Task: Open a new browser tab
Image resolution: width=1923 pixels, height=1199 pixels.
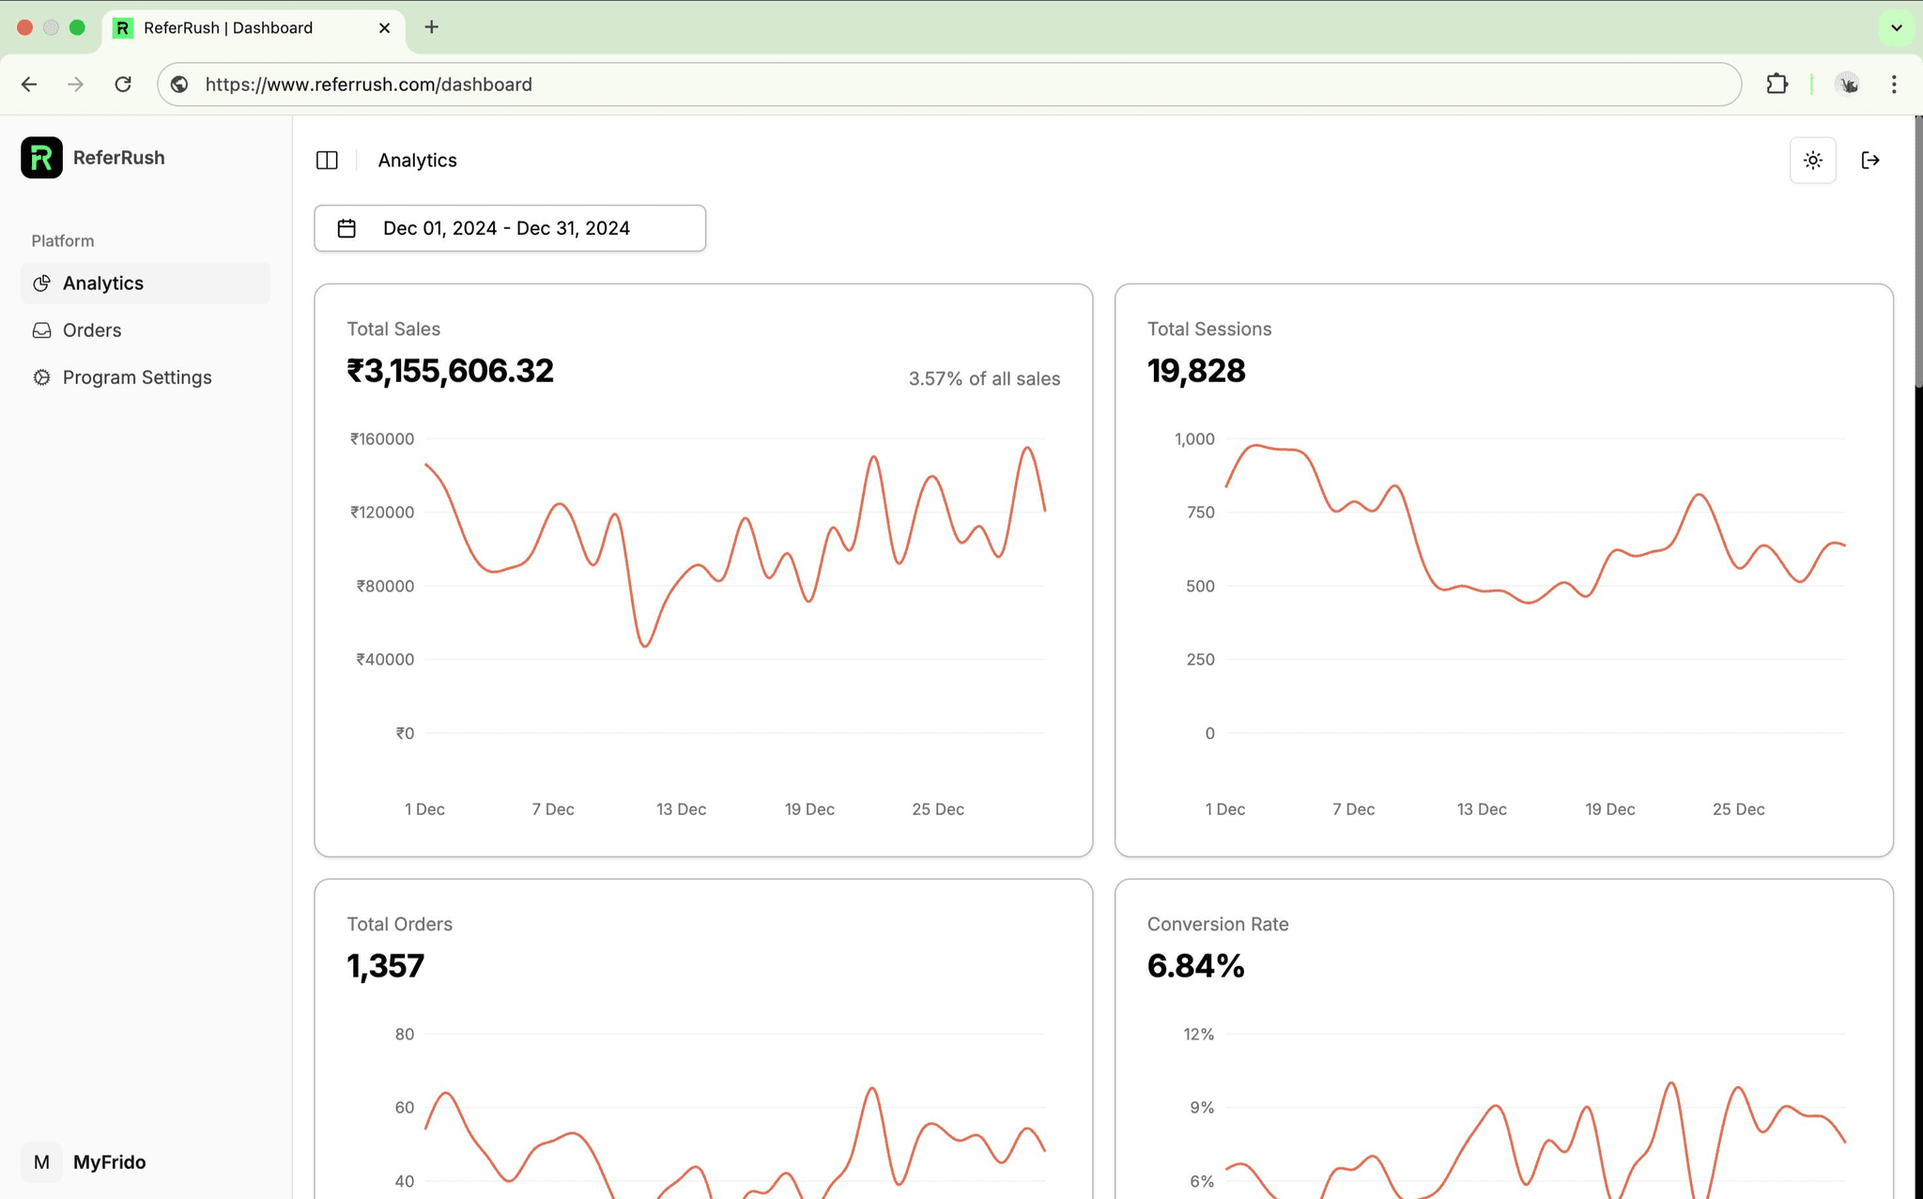Action: click(x=432, y=27)
